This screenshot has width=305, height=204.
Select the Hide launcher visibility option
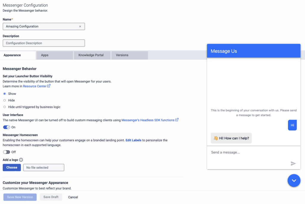(x=4, y=100)
